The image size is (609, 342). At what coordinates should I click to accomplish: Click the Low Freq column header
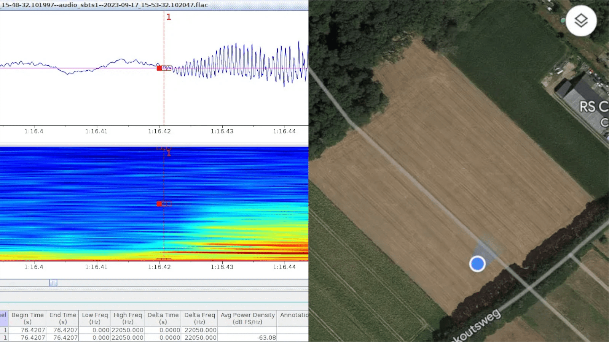95,318
